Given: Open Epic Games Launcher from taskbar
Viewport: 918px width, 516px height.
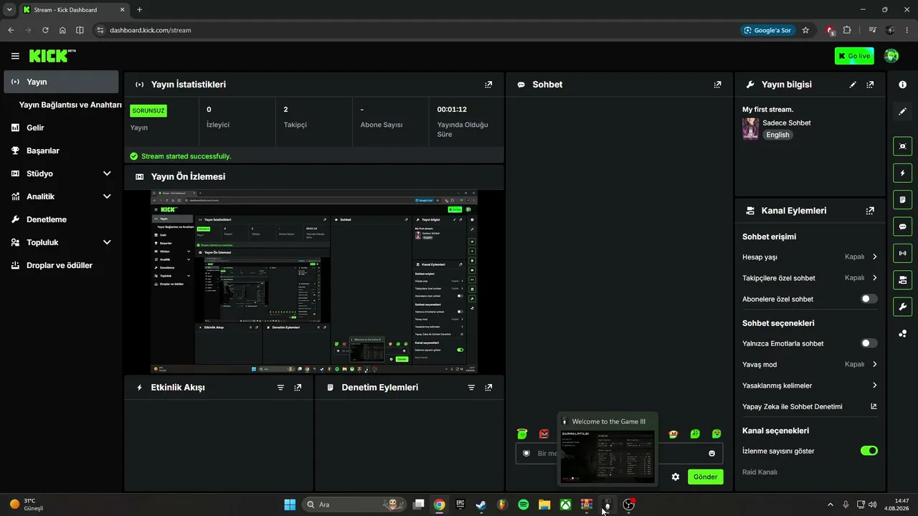Looking at the screenshot, I should point(460,505).
